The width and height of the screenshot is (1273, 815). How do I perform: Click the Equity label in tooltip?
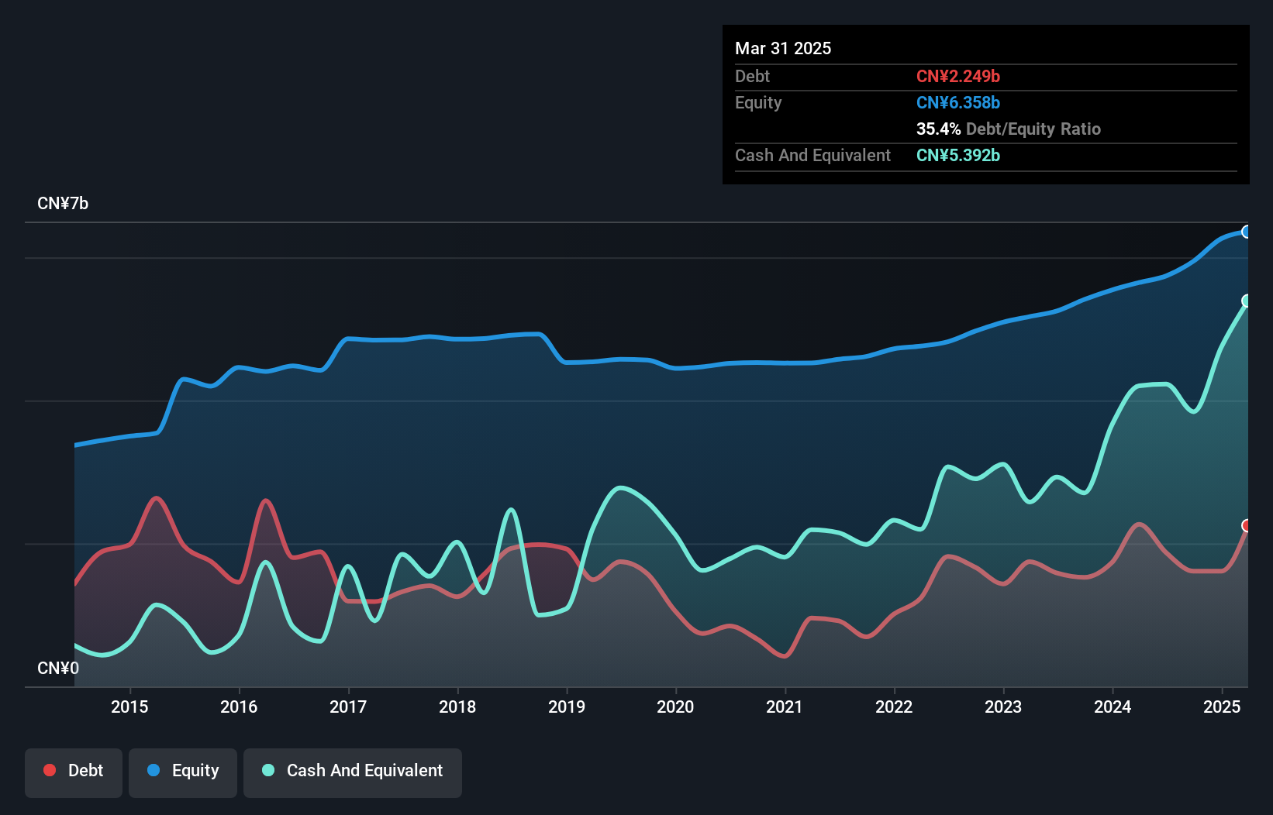pyautogui.click(x=758, y=102)
